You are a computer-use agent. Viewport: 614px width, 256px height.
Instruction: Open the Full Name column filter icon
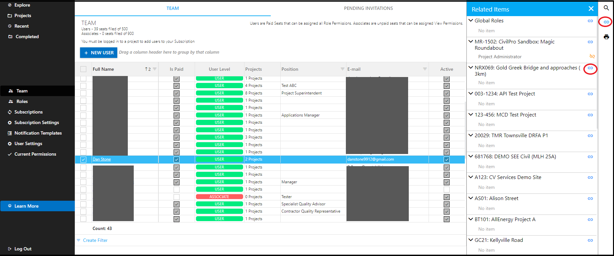(154, 69)
